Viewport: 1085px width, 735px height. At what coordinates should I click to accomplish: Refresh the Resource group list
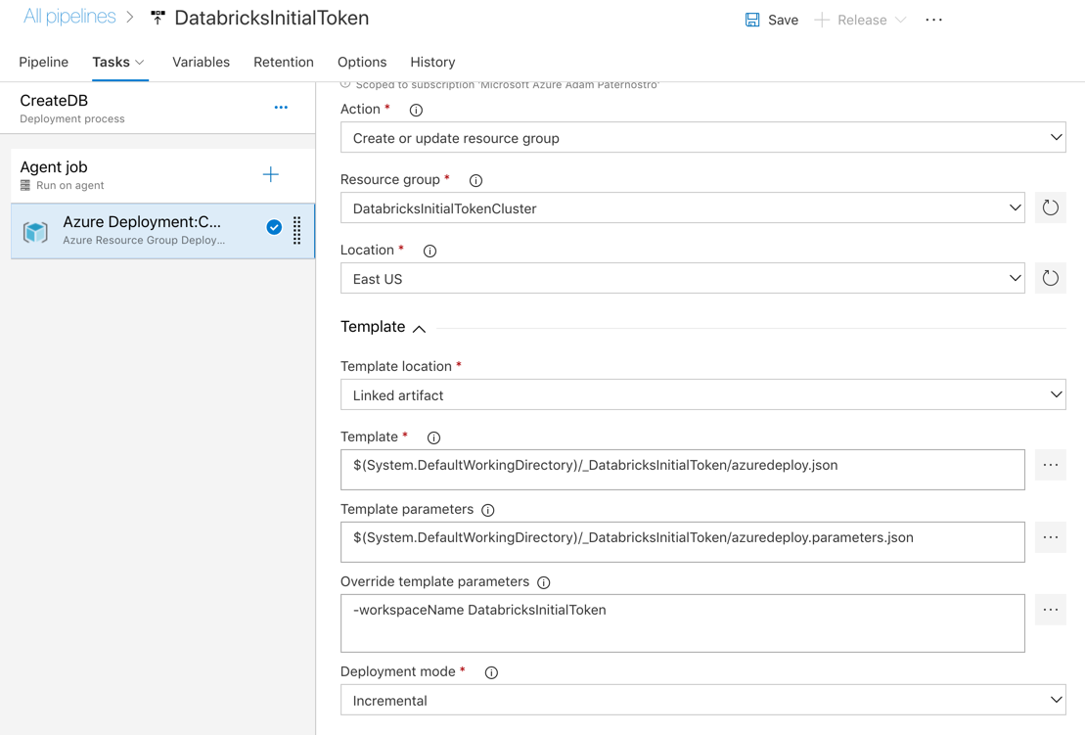click(x=1051, y=207)
